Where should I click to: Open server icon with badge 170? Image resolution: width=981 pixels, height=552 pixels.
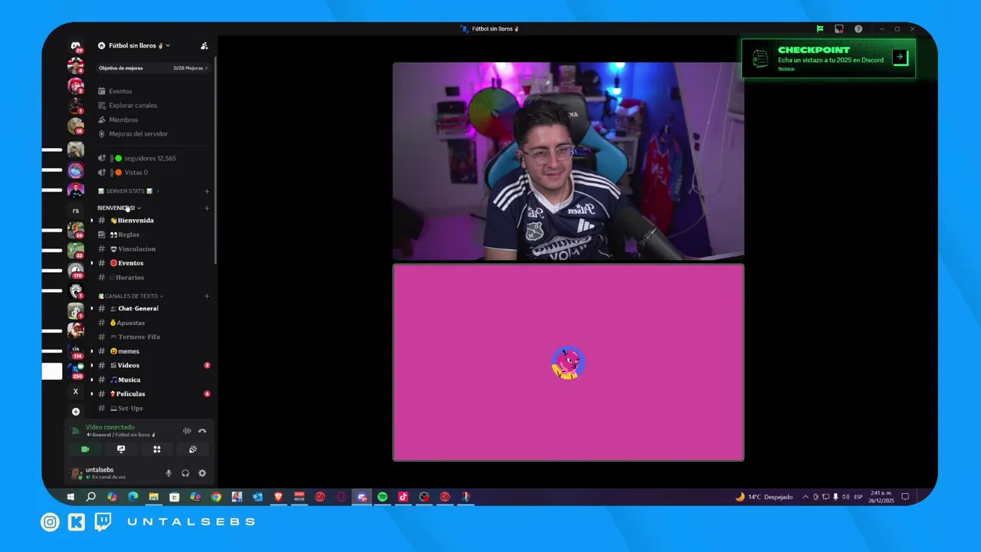point(75,271)
